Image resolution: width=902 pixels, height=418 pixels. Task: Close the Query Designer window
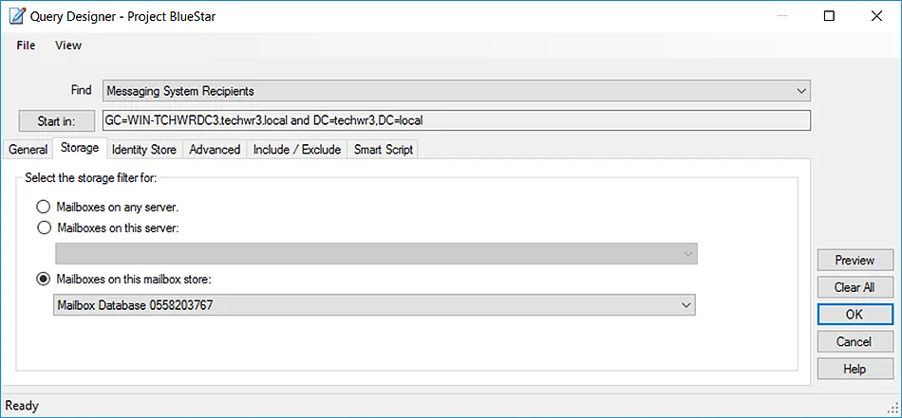tap(876, 16)
